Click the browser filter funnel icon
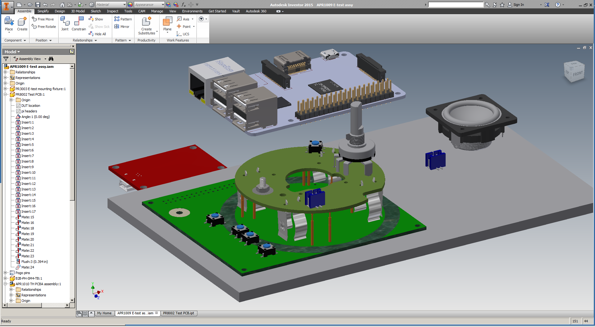The width and height of the screenshot is (595, 327). pyautogui.click(x=6, y=59)
